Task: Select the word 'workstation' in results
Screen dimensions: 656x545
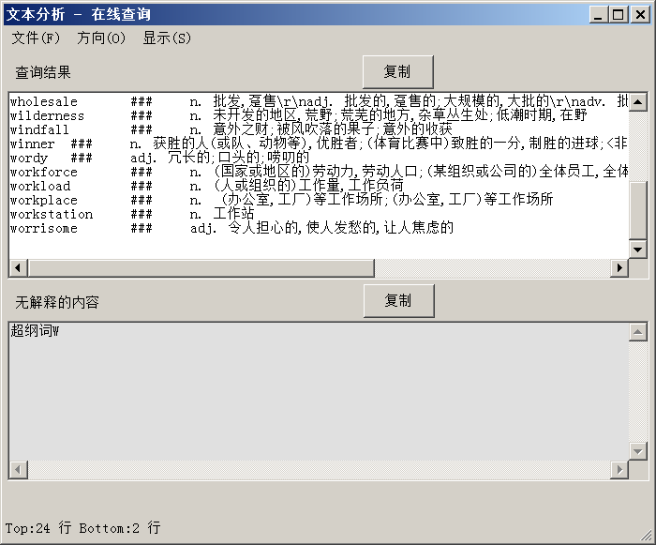Action: coord(52,215)
